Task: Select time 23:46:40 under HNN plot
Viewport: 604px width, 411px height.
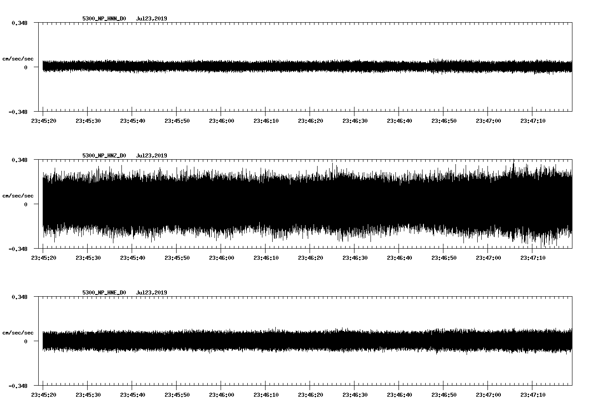Action: coord(399,121)
